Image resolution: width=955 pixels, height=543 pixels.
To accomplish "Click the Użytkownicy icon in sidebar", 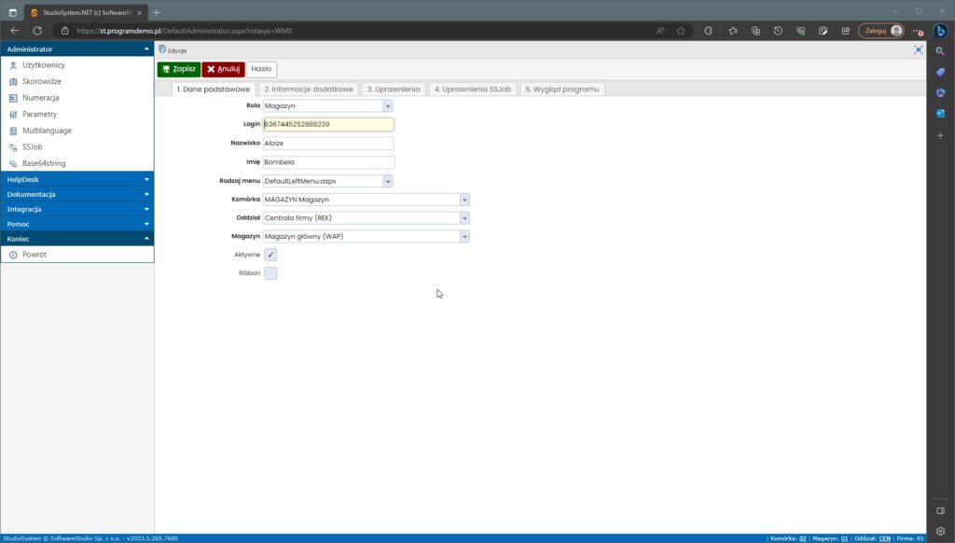I will pos(13,65).
